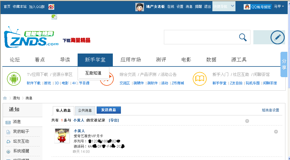Open the 游戏 link
Screen dimensions: 290x160
click(47, 83)
